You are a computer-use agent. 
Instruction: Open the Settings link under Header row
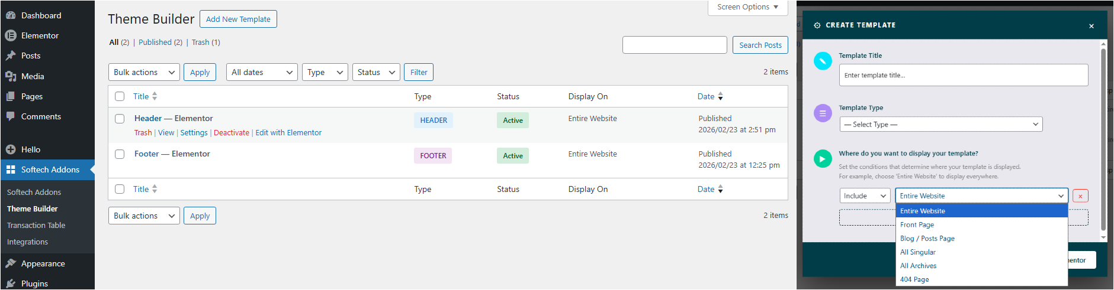point(194,132)
